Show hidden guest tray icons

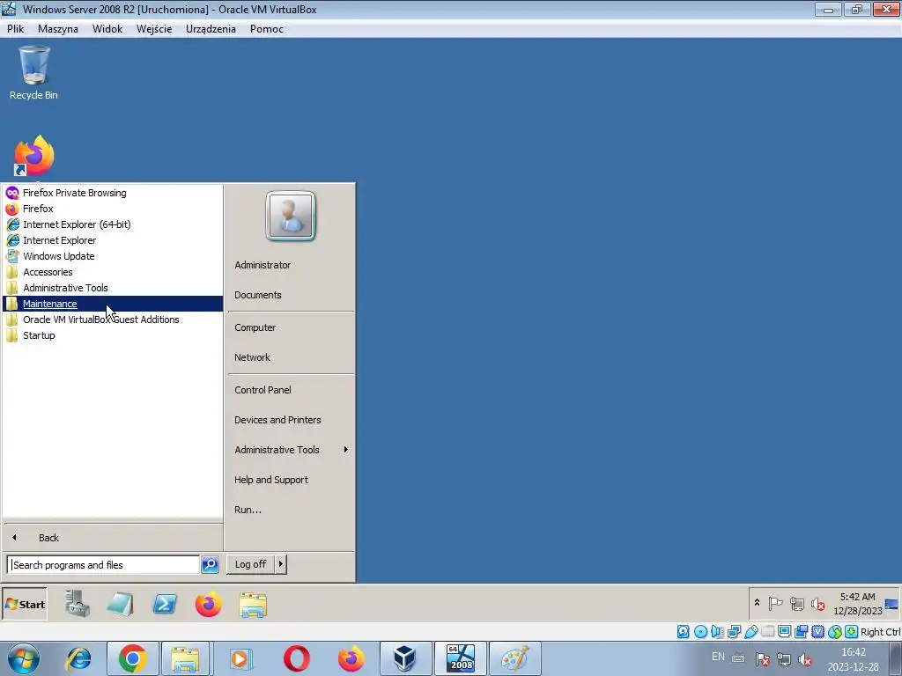[x=757, y=603]
